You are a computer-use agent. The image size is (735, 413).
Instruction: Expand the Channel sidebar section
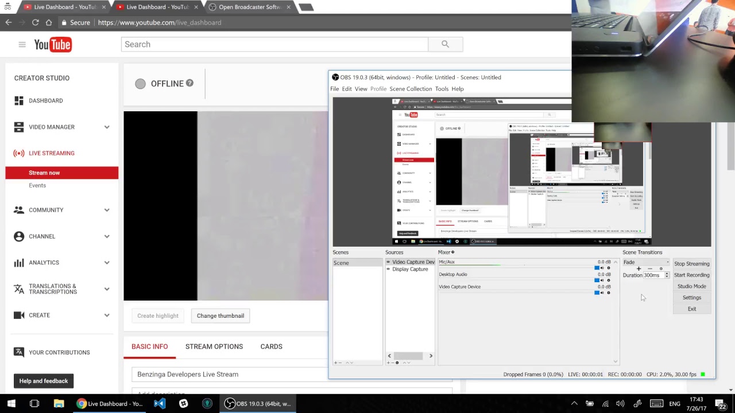point(107,236)
